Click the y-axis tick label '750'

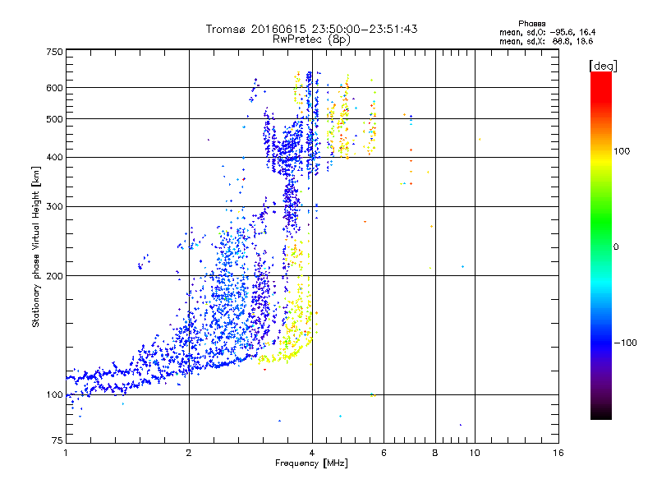pyautogui.click(x=55, y=52)
